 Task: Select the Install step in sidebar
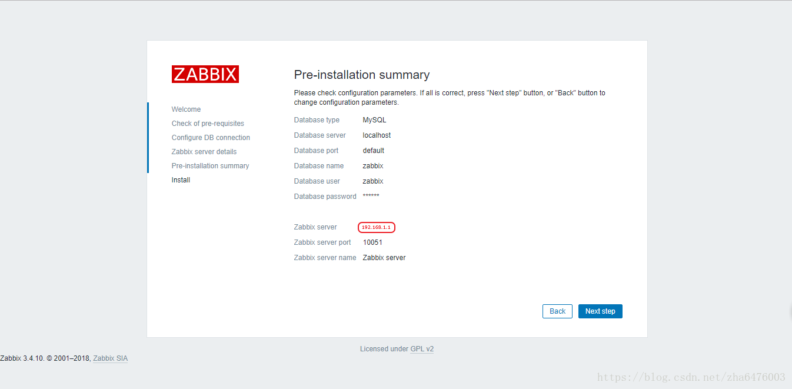181,180
